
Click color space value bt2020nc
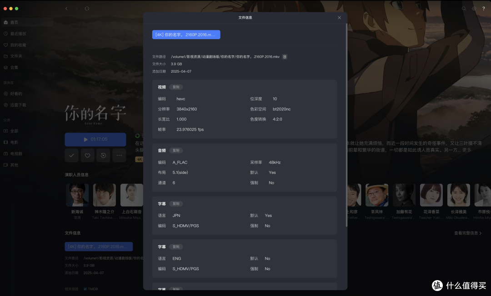(281, 109)
